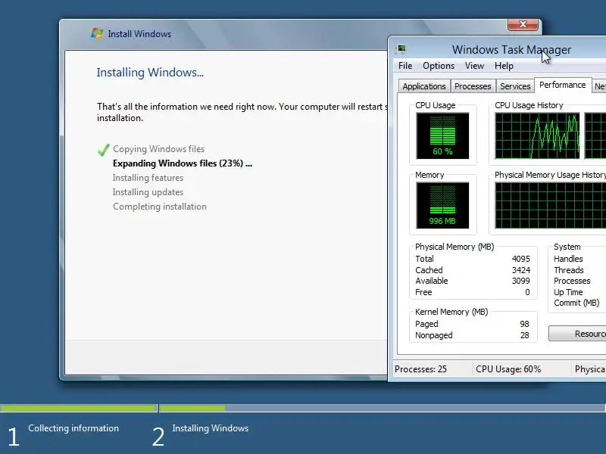Click the partially visible Resource Monitor button
This screenshot has width=606, height=454.
pyautogui.click(x=577, y=334)
